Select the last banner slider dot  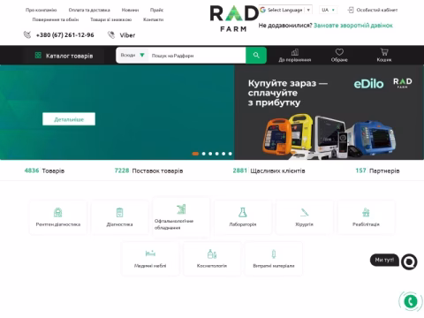(231, 154)
